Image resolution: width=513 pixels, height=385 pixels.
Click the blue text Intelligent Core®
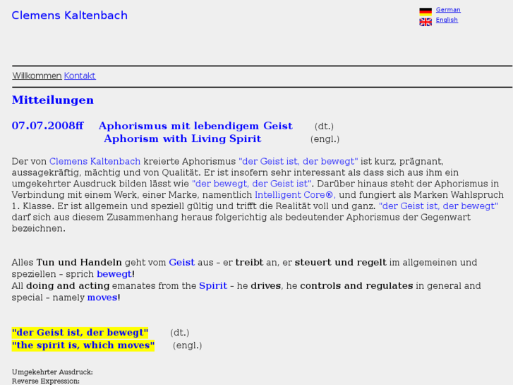[x=295, y=195]
